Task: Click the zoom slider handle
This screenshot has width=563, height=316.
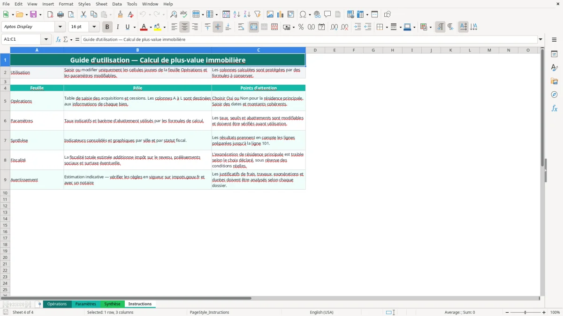Action: pos(525,312)
